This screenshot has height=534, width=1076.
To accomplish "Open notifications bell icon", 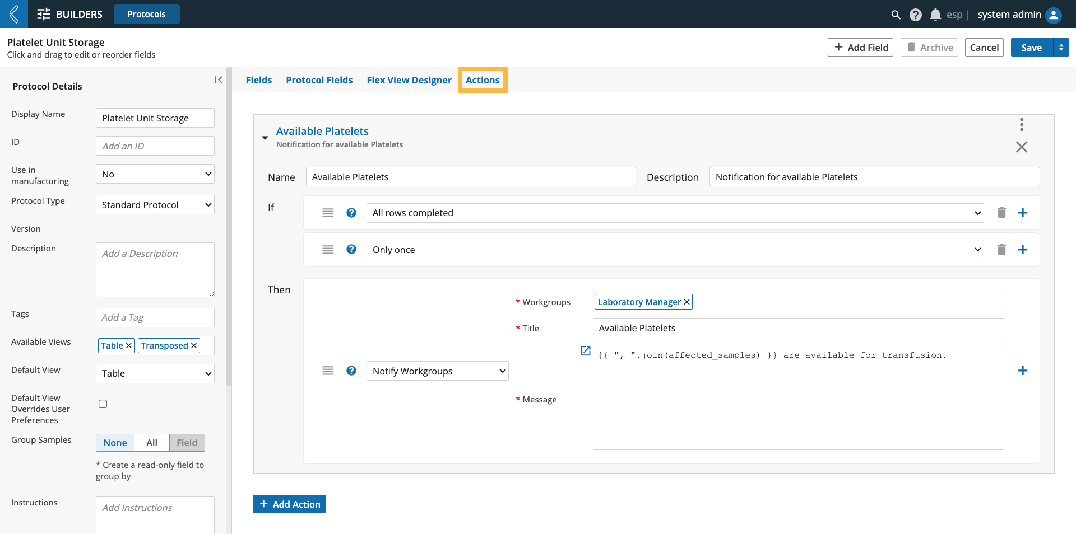I will pos(935,15).
